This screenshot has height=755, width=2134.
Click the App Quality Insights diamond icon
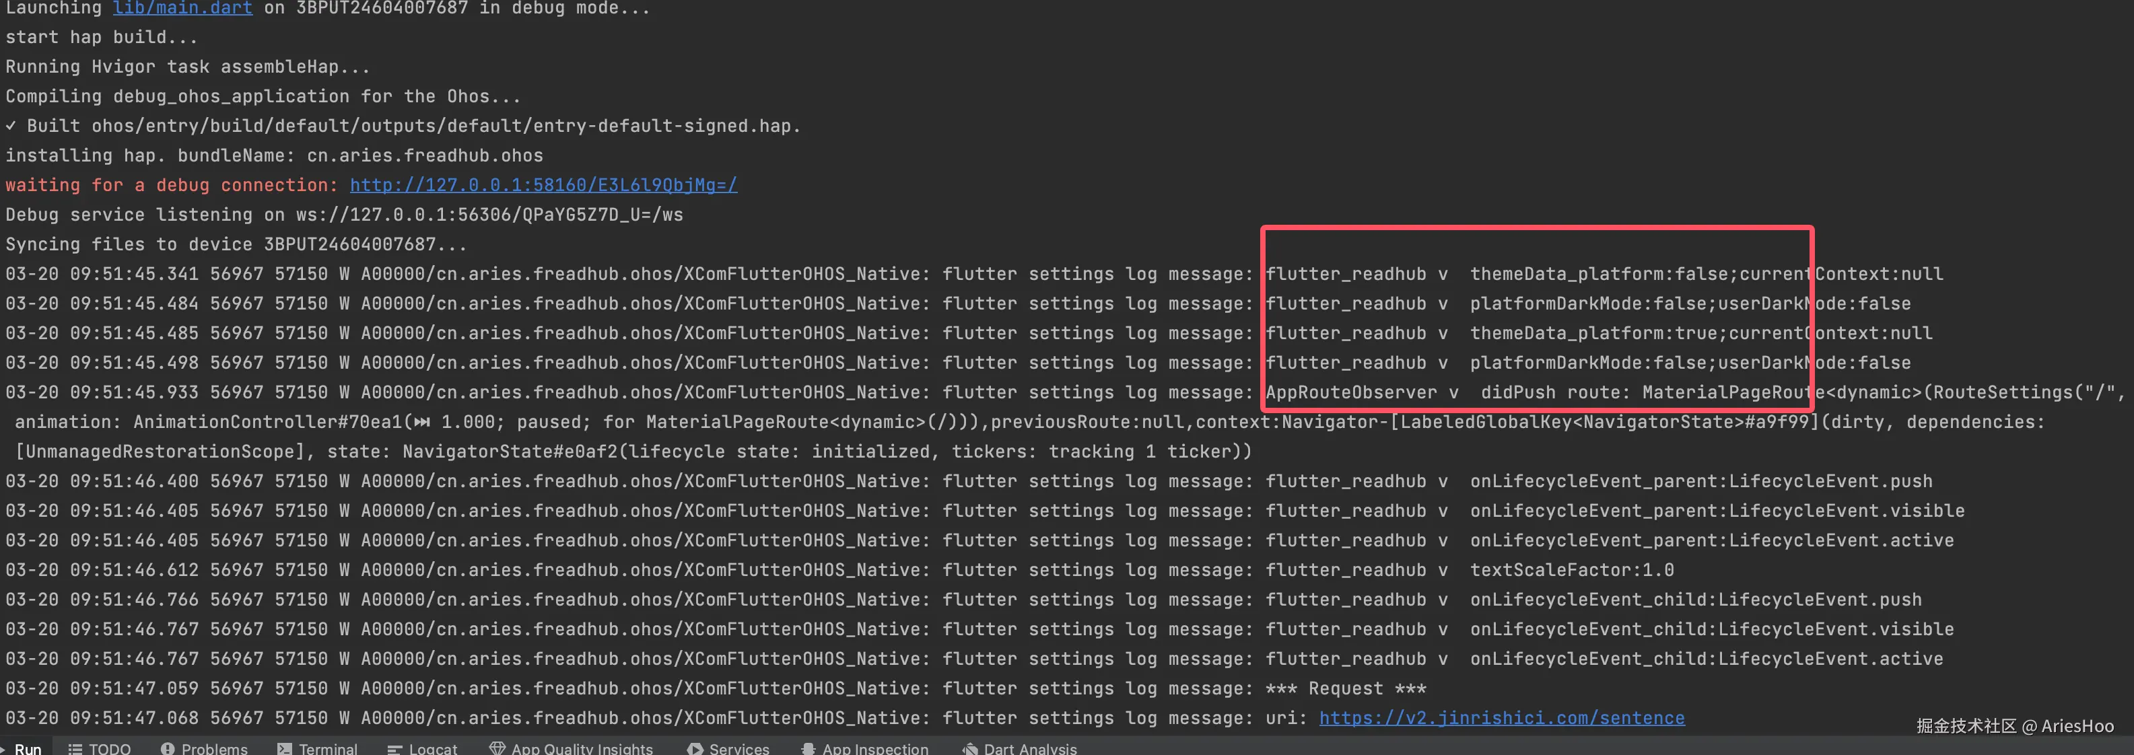click(x=497, y=748)
